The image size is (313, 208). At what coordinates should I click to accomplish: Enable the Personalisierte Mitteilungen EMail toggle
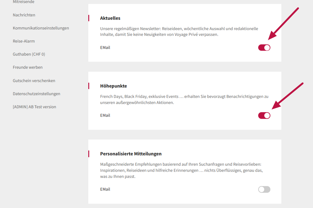(x=264, y=189)
